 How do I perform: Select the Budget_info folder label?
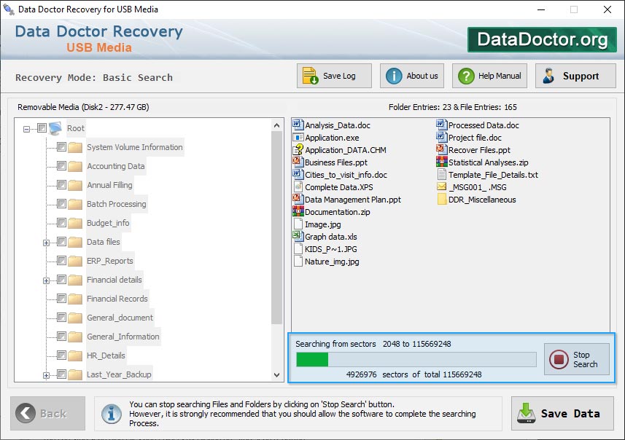tap(108, 223)
